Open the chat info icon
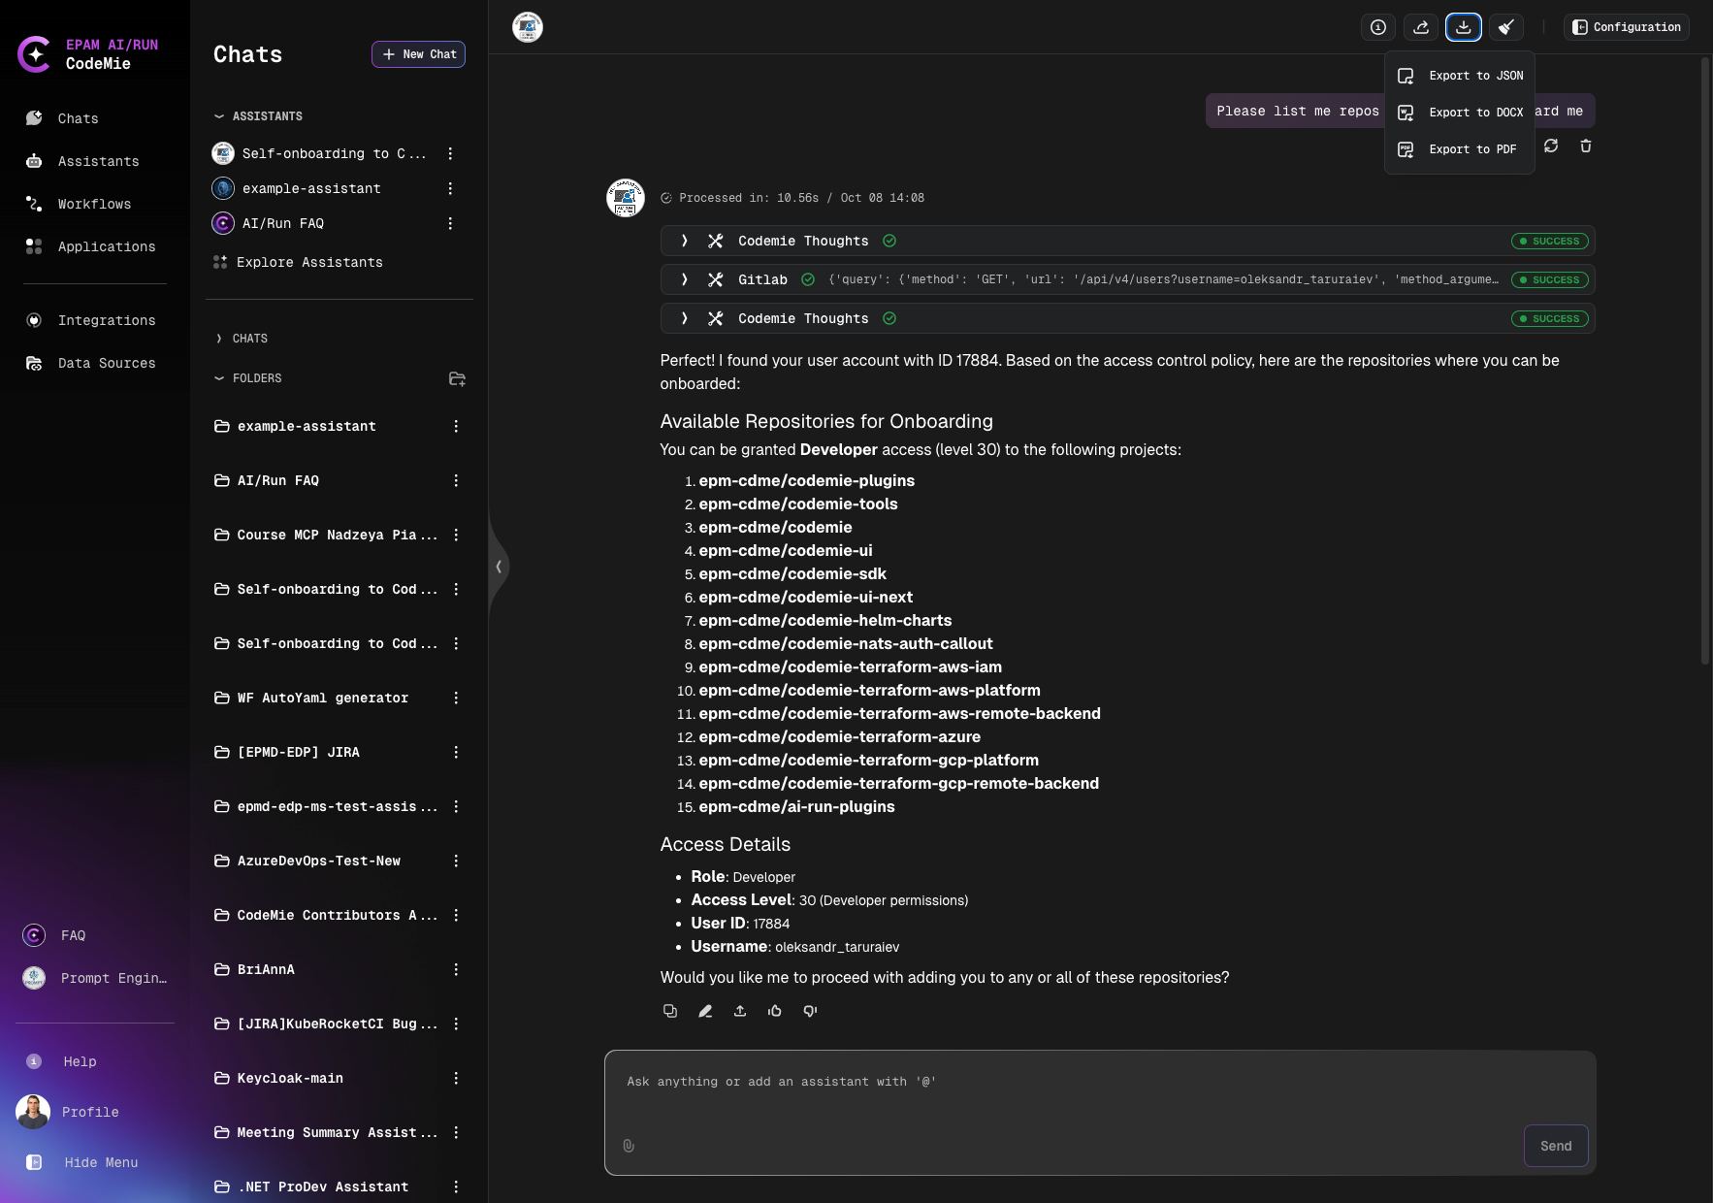The image size is (1713, 1203). (x=1377, y=27)
